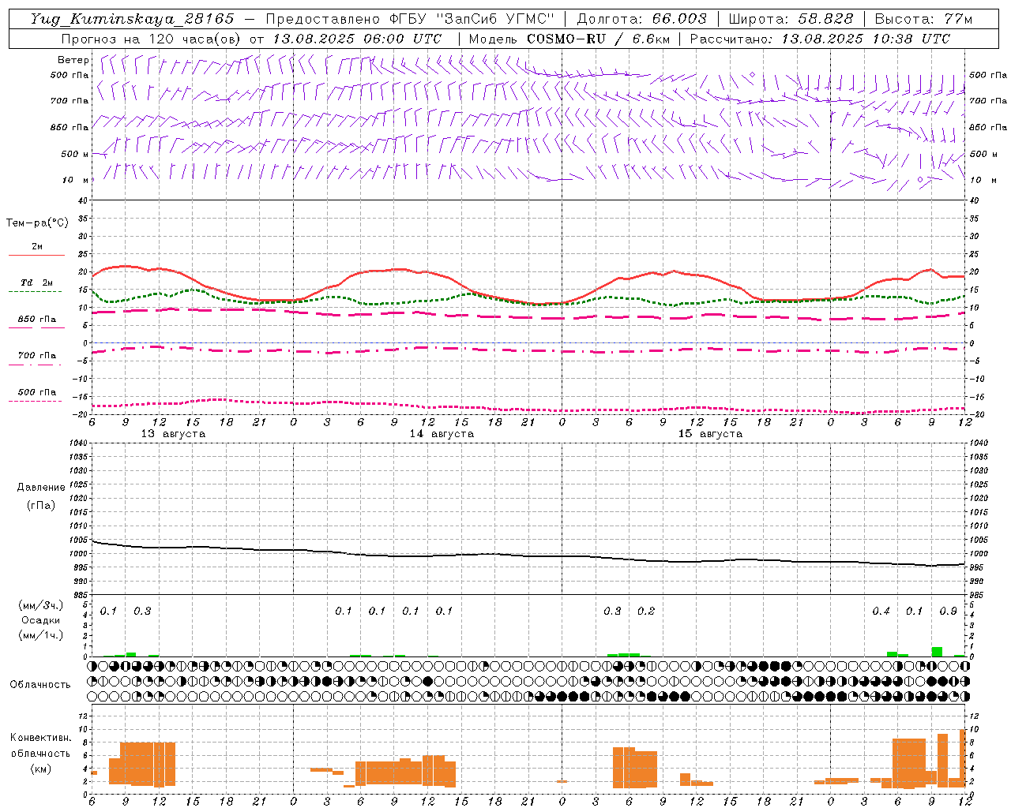Click the Давление pressure panel label

click(x=40, y=488)
